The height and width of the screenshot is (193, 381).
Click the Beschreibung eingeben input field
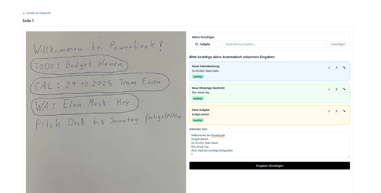coord(276,44)
